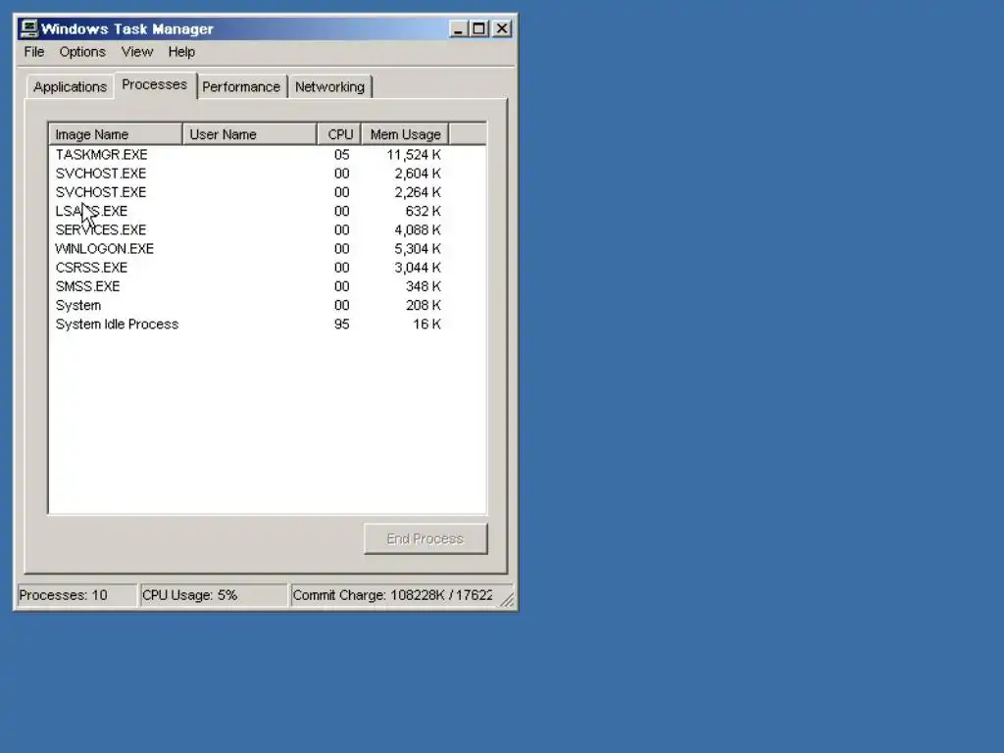Sort by Image Name column header
Image resolution: width=1004 pixels, height=753 pixels.
click(116, 134)
